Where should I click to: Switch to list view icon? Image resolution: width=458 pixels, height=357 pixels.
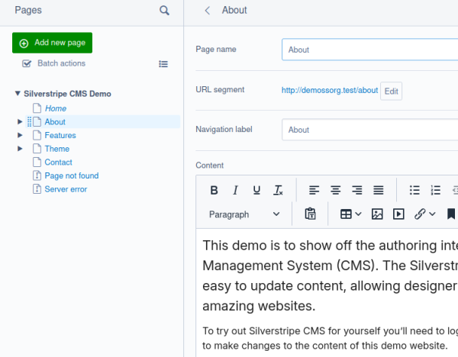click(163, 63)
